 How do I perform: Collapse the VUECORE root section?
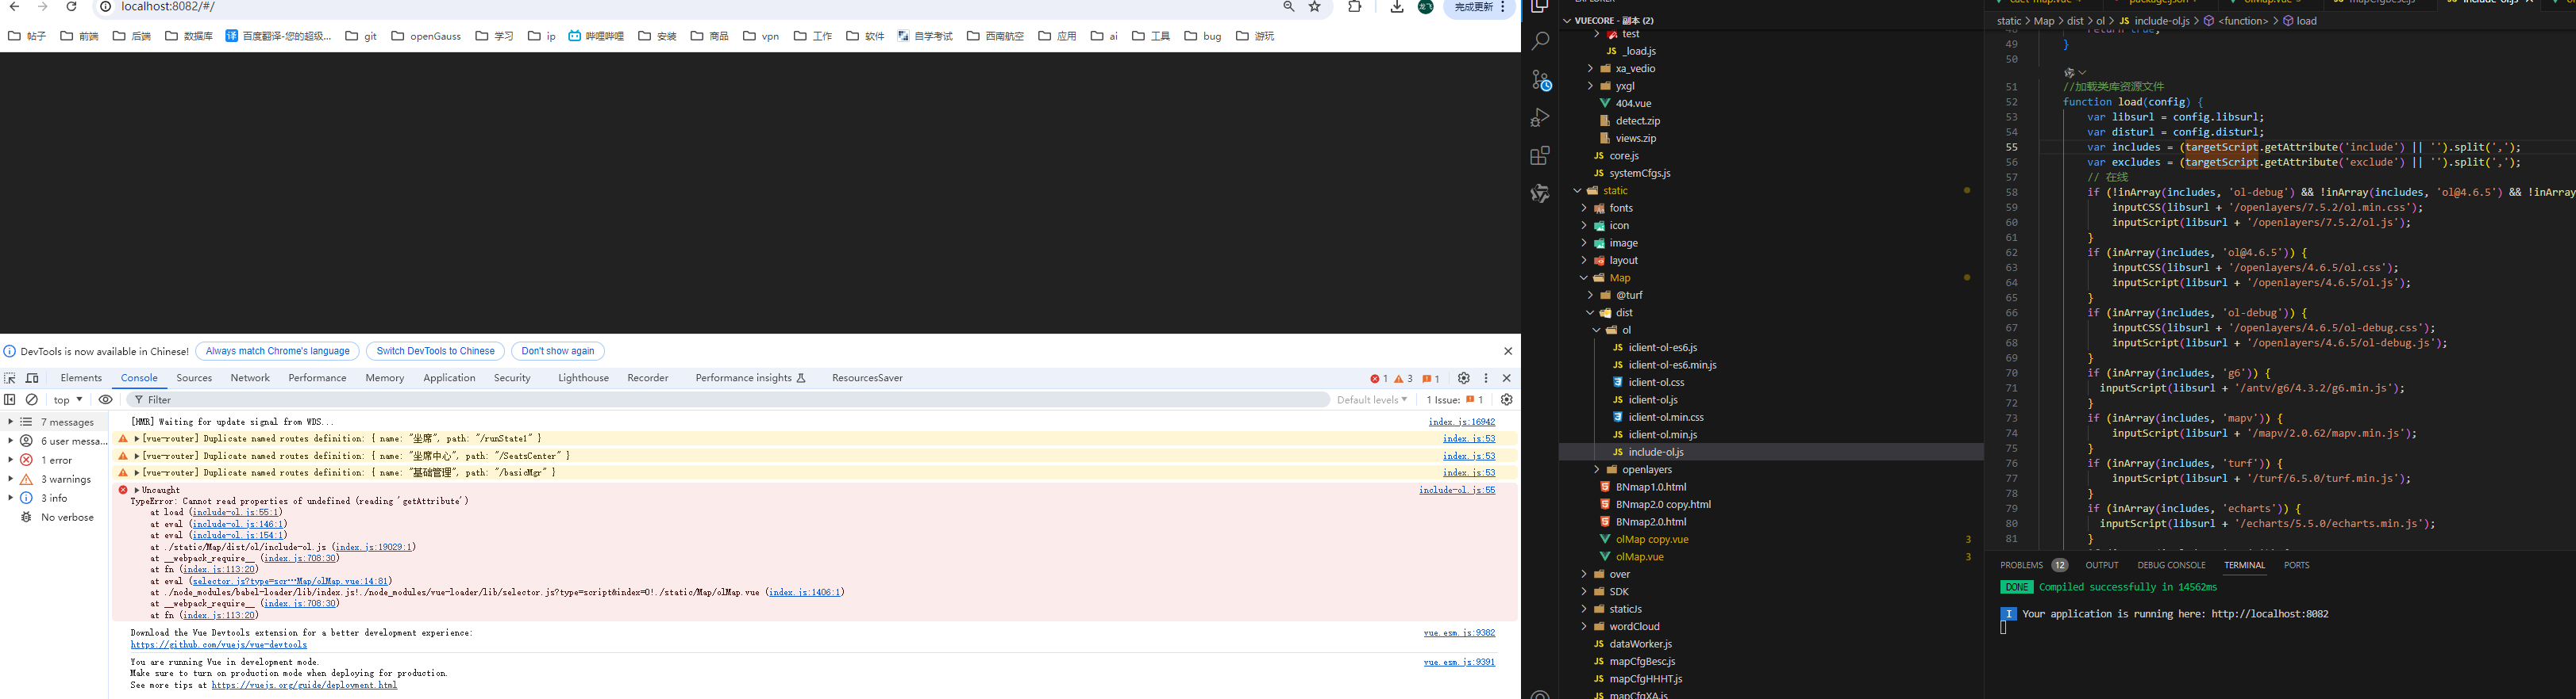(1567, 20)
